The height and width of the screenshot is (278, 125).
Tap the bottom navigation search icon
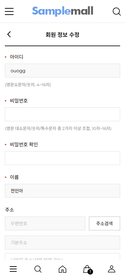(38, 269)
